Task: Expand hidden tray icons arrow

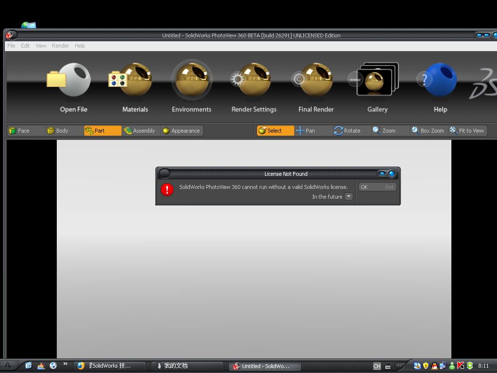Action: click(400, 365)
